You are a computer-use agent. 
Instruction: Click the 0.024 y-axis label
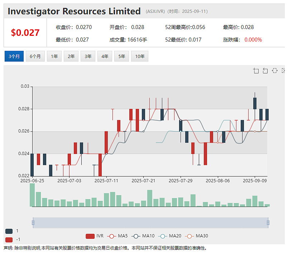point(24,154)
